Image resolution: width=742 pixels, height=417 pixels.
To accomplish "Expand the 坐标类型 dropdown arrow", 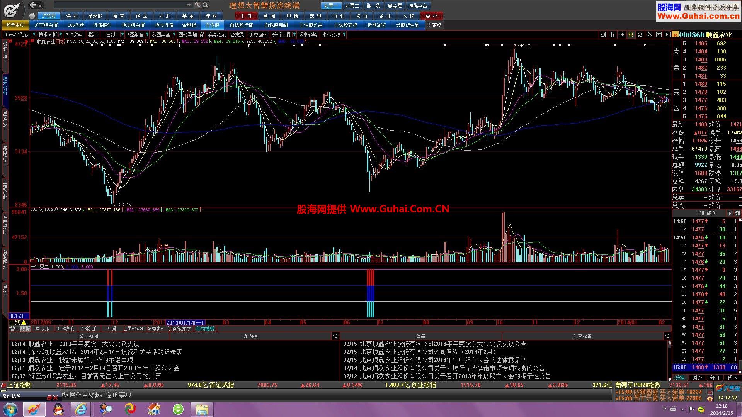I will click(344, 35).
